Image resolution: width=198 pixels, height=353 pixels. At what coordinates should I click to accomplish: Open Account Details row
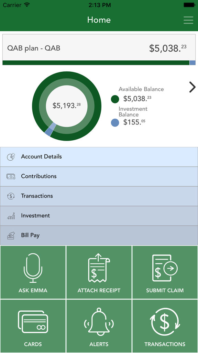coord(99,157)
